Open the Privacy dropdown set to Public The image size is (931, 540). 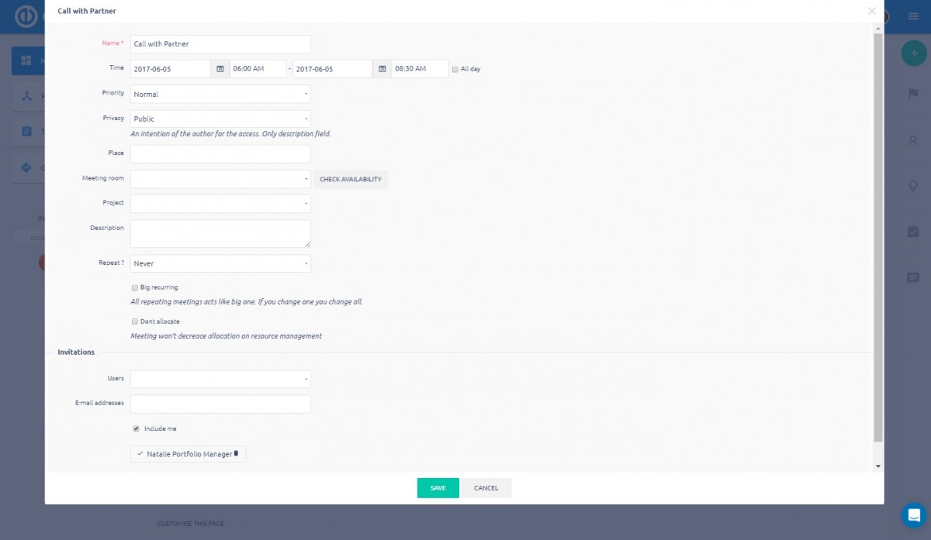click(x=220, y=119)
